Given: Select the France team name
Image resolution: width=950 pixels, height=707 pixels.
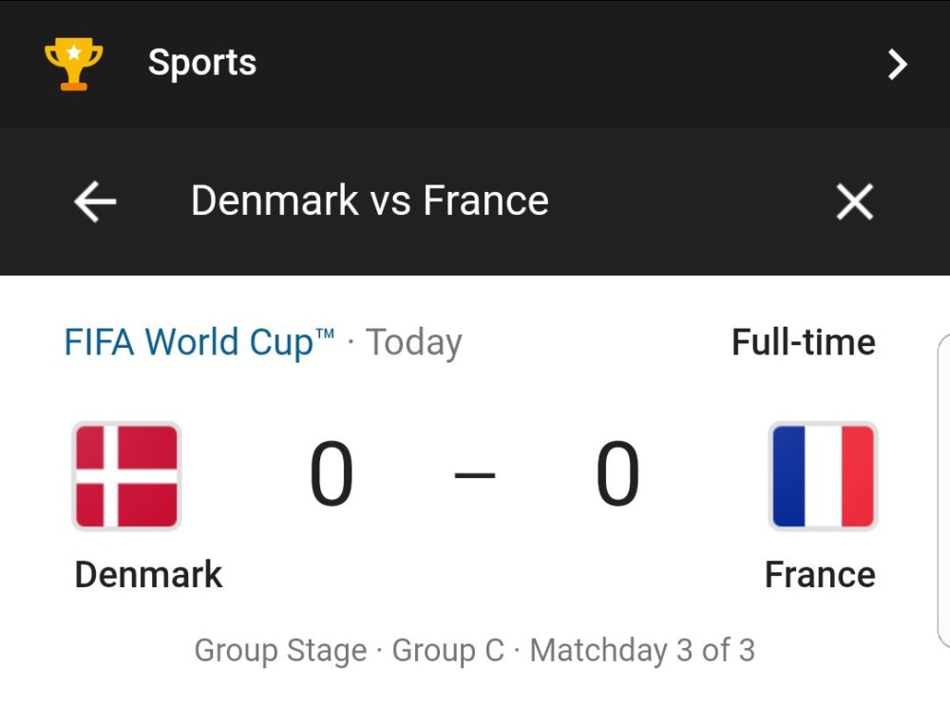Looking at the screenshot, I should 820,574.
